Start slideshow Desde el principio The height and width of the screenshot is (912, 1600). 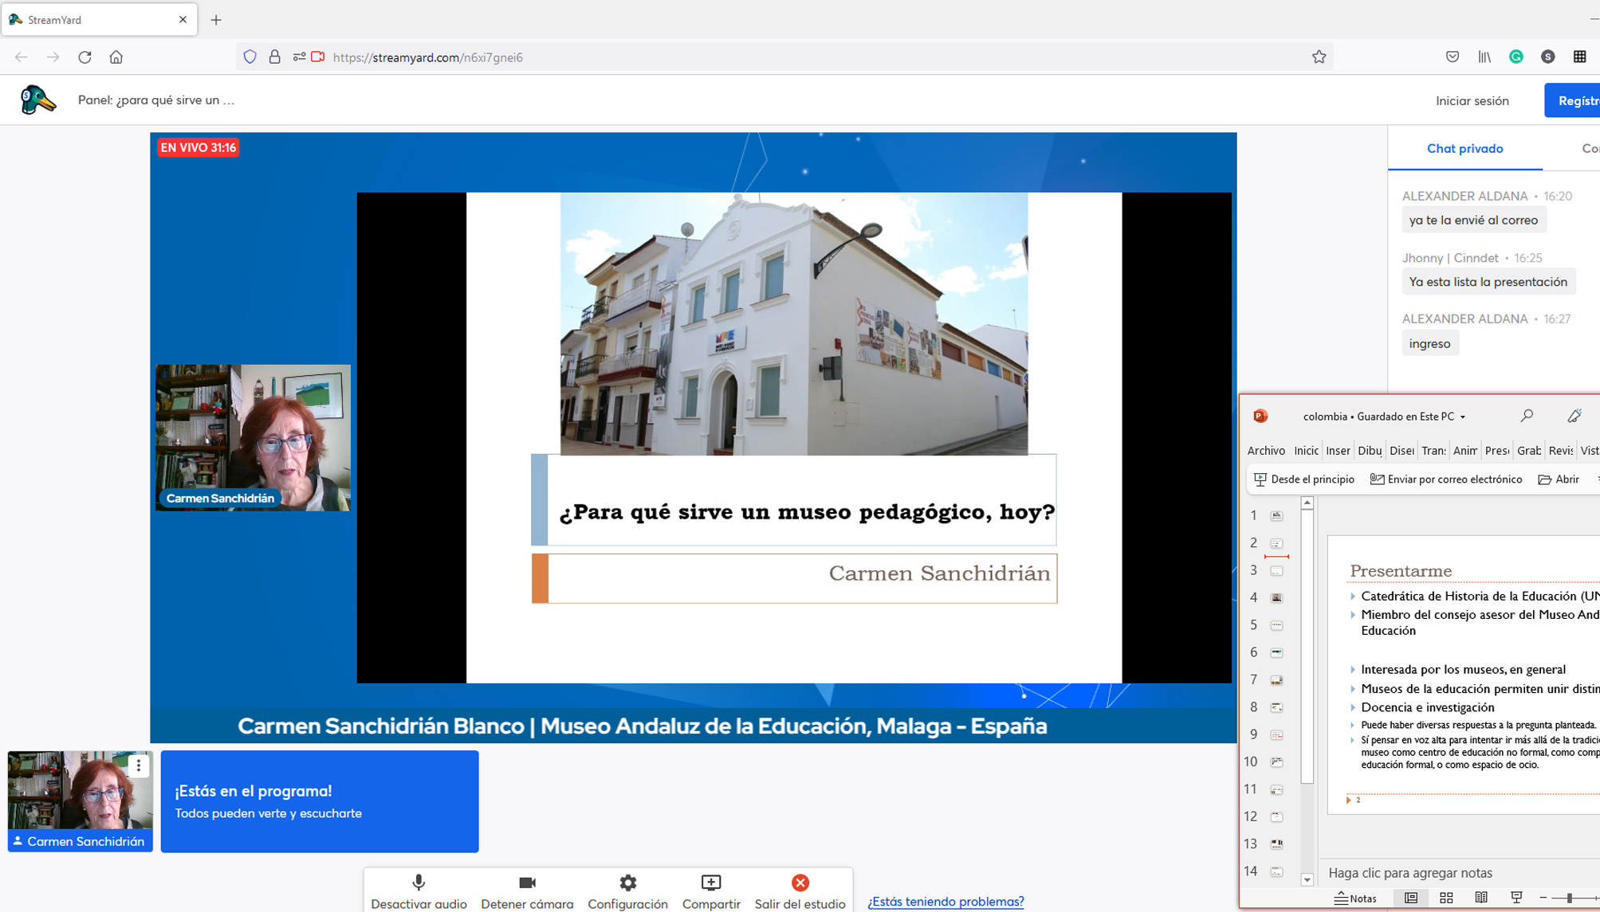[1304, 479]
